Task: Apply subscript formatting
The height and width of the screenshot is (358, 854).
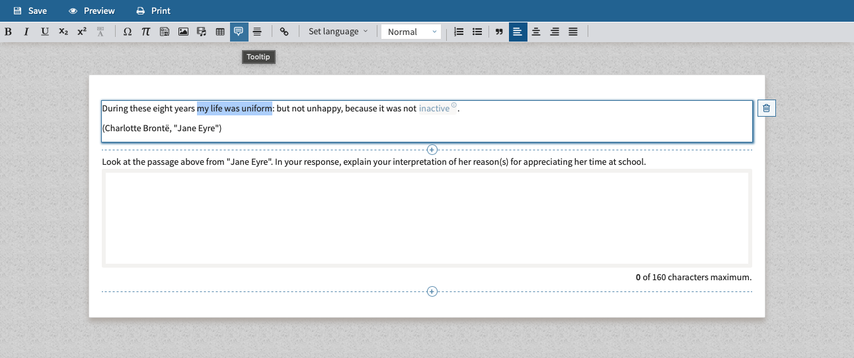Action: tap(63, 32)
